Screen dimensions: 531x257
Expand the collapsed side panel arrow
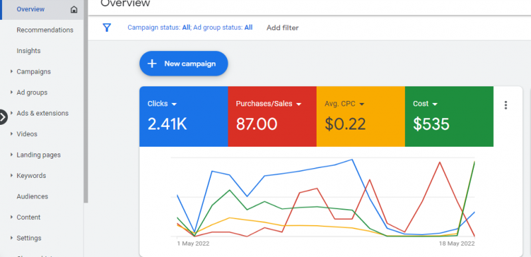(x=3, y=117)
